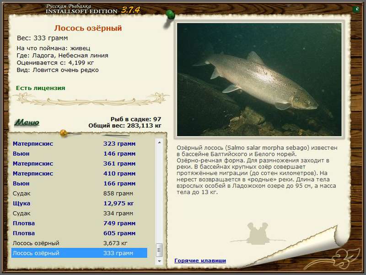Click the catch list scrollbar thumb
Image resolution: width=366 pixels, height=275 pixels.
159,249
